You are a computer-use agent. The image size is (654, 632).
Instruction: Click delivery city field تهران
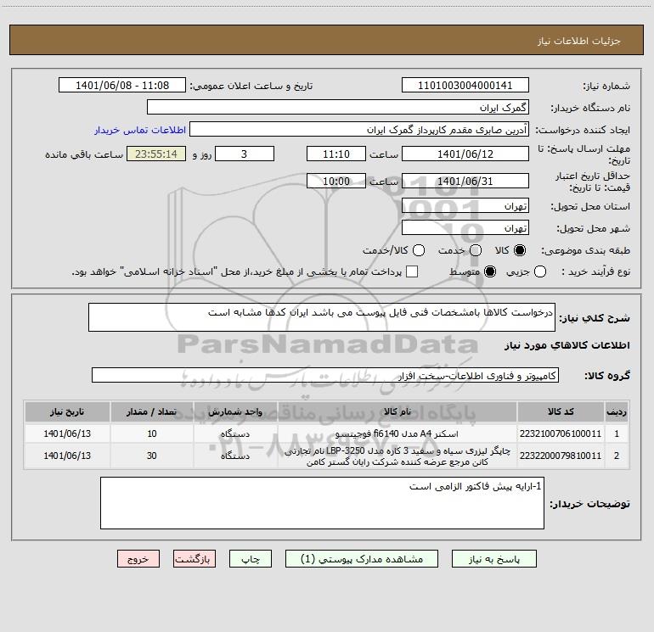[465, 227]
